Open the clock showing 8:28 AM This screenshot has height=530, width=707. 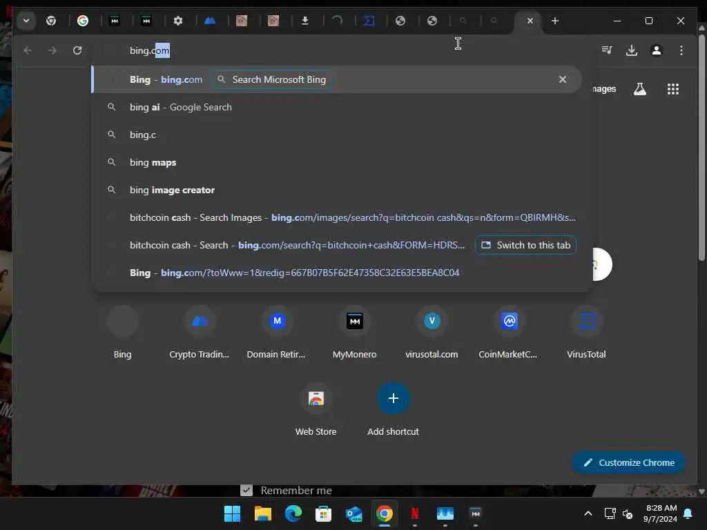(x=661, y=513)
